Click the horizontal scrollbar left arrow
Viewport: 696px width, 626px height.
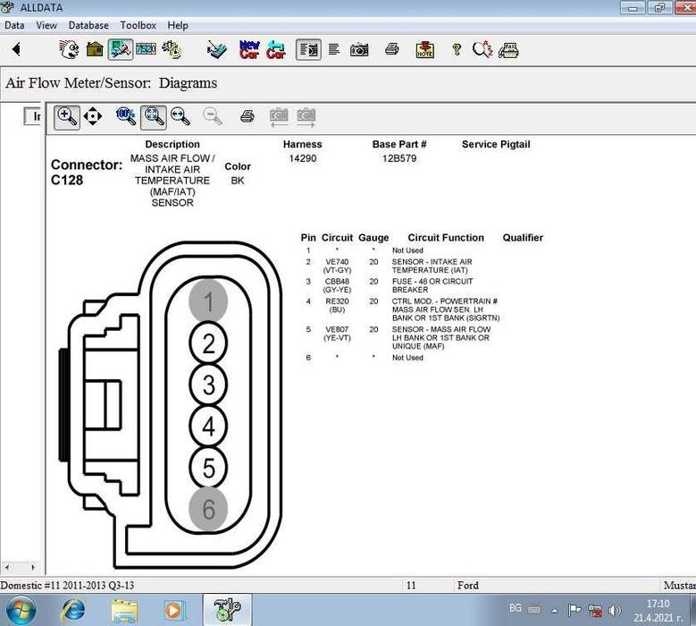(8, 567)
